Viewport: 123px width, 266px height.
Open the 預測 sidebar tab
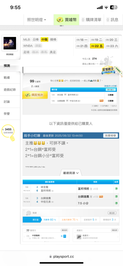coord(10,66)
